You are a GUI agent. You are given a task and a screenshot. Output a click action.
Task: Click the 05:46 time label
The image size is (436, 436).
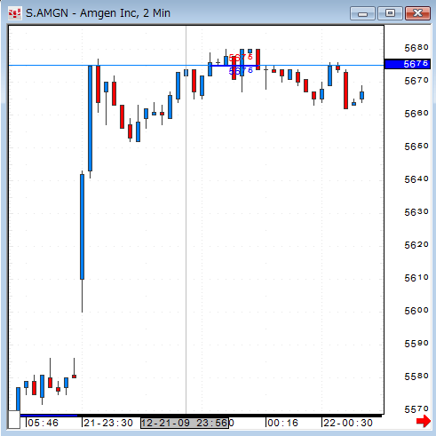tap(44, 423)
